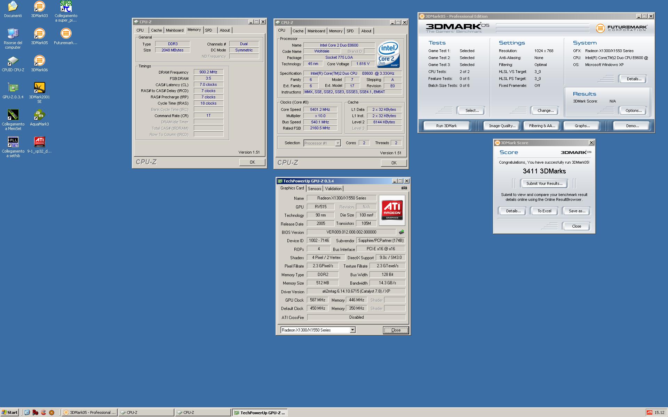Click the third quick launch icon beside Internet Explorer

pos(43,412)
